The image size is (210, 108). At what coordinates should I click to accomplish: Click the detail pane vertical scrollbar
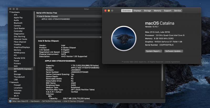click(x=162, y=72)
